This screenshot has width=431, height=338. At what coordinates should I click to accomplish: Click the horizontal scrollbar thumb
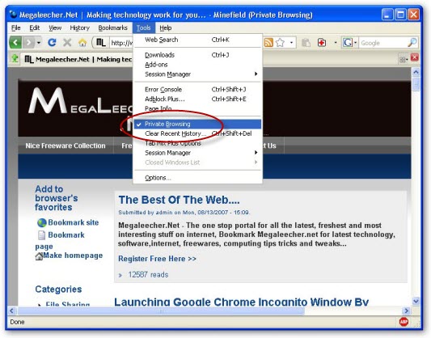coord(161,311)
